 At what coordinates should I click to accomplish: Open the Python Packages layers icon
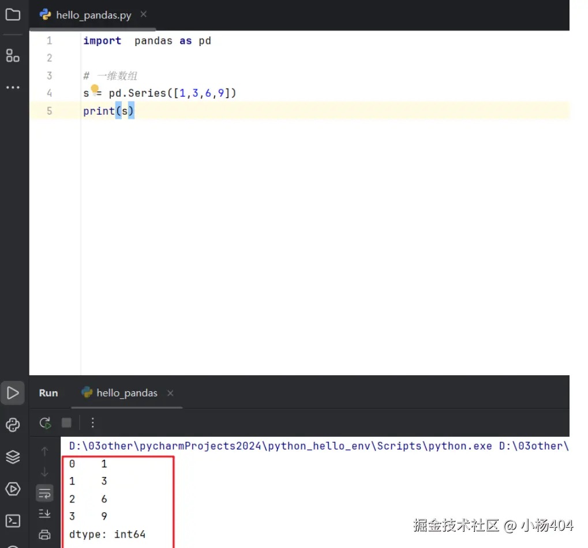pos(13,456)
